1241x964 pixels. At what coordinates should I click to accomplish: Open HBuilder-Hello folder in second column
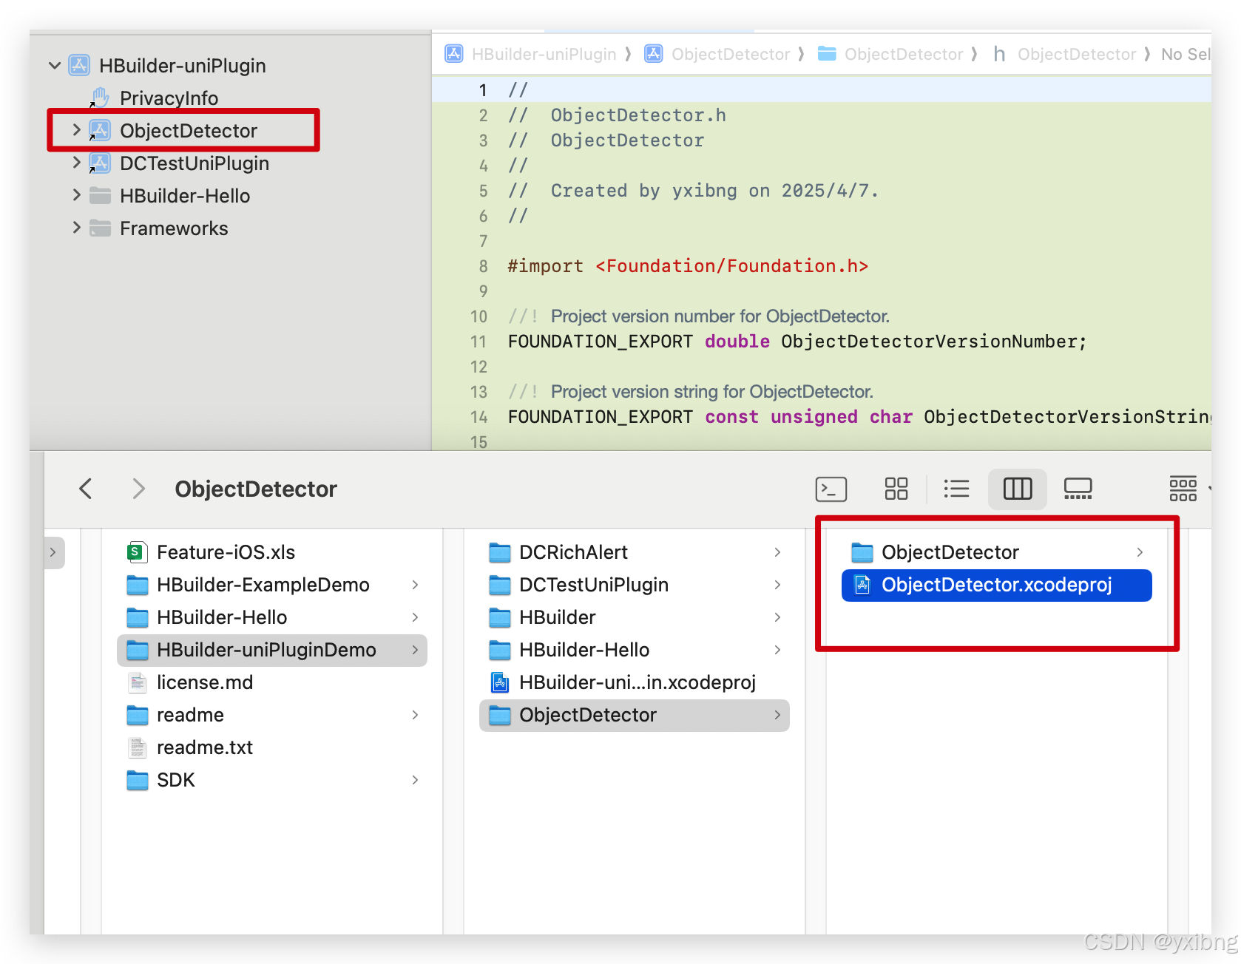coord(584,650)
